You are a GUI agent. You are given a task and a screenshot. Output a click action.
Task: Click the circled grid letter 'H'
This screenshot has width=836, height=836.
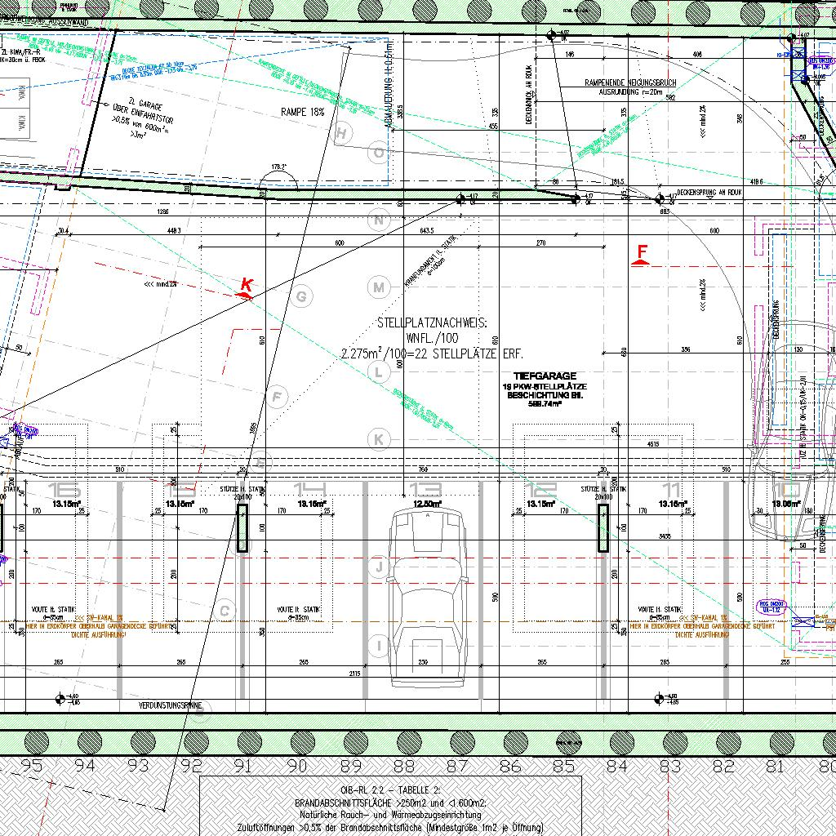coord(342,133)
